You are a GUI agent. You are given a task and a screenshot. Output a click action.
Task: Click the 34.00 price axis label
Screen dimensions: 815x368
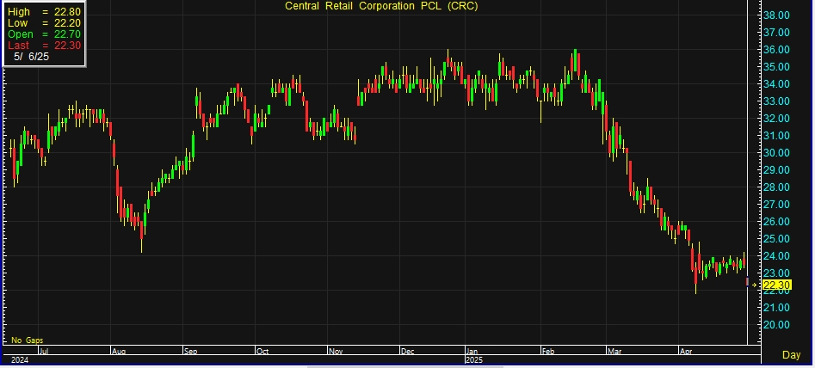click(776, 84)
